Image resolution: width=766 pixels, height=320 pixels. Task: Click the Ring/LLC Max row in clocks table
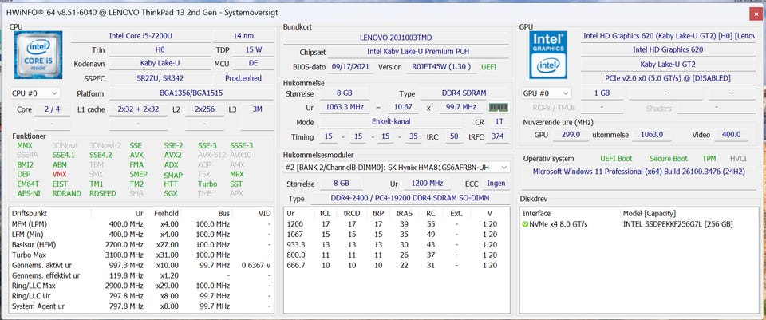[141, 286]
